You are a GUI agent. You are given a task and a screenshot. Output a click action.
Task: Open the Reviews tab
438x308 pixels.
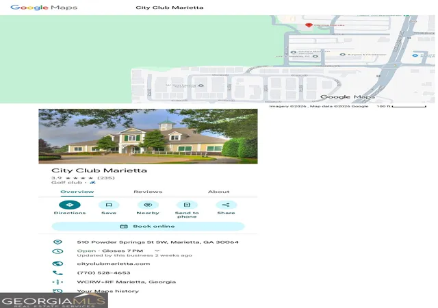click(x=148, y=192)
